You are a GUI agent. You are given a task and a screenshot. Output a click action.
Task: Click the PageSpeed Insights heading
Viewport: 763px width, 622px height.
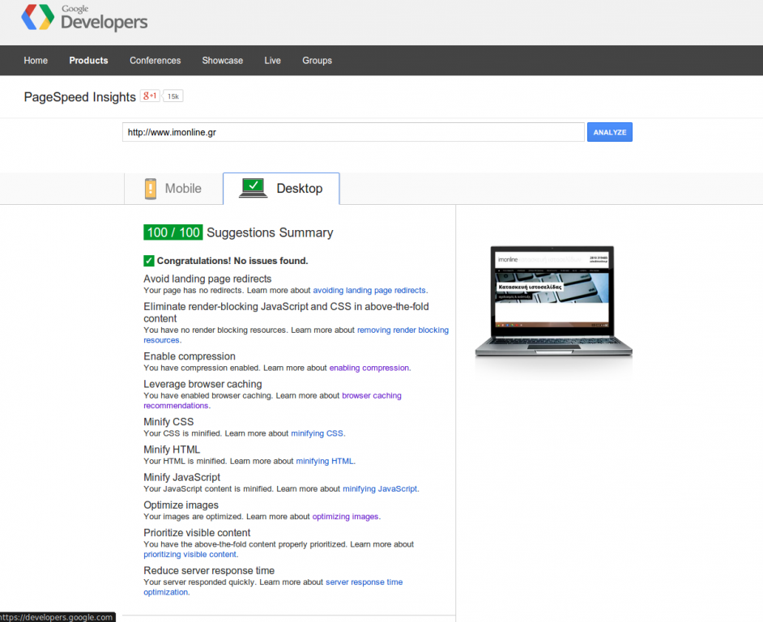[80, 97]
